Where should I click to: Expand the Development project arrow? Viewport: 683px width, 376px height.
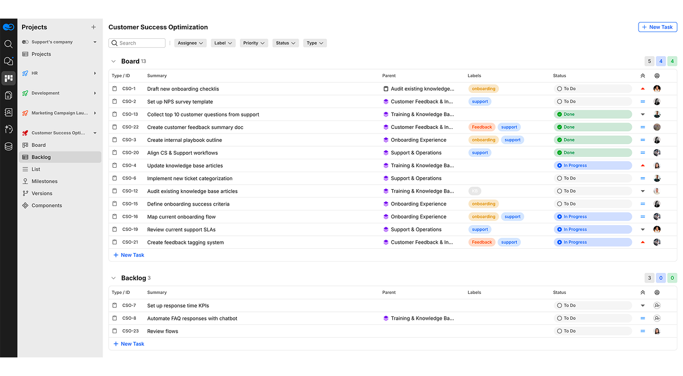click(x=95, y=93)
